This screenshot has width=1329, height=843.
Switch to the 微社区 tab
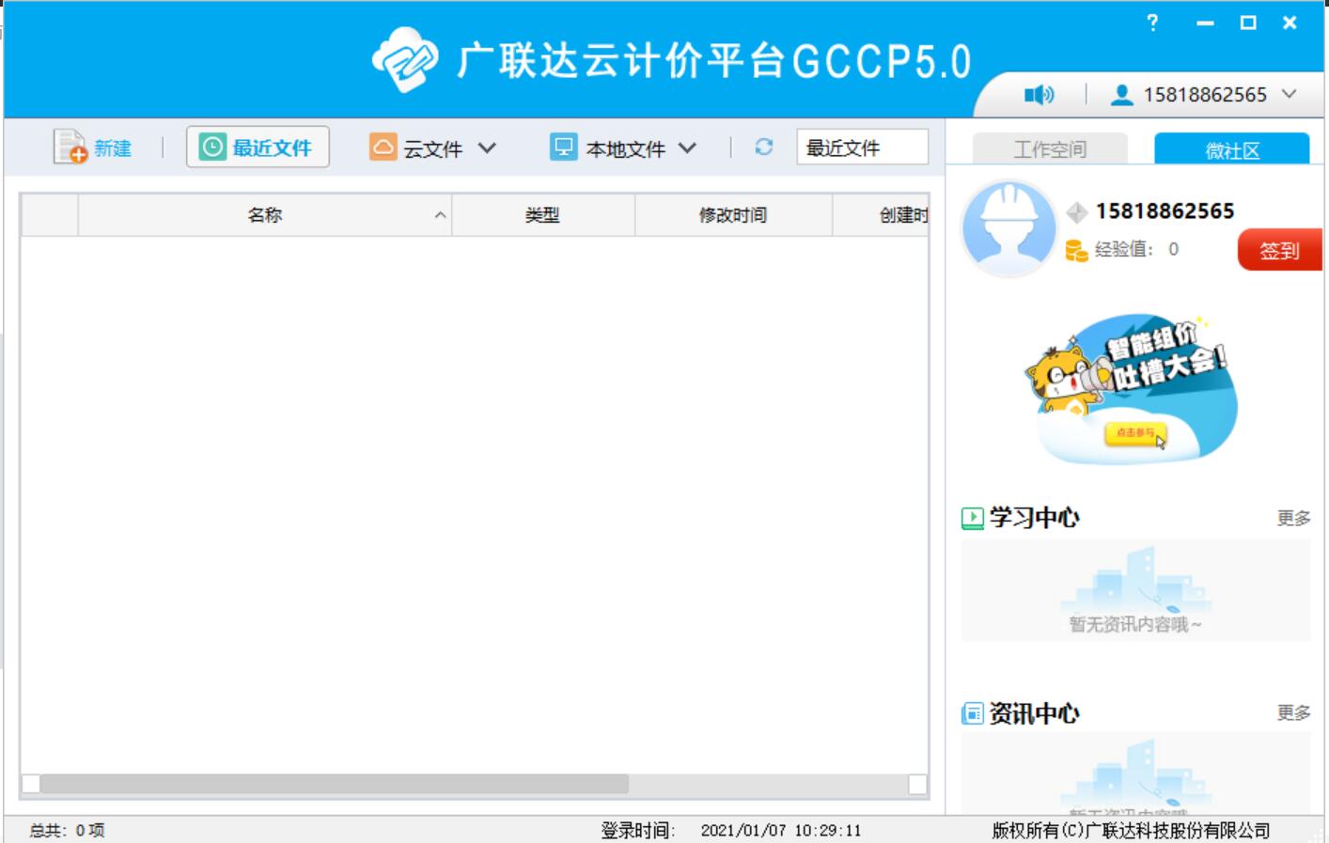pos(1232,149)
